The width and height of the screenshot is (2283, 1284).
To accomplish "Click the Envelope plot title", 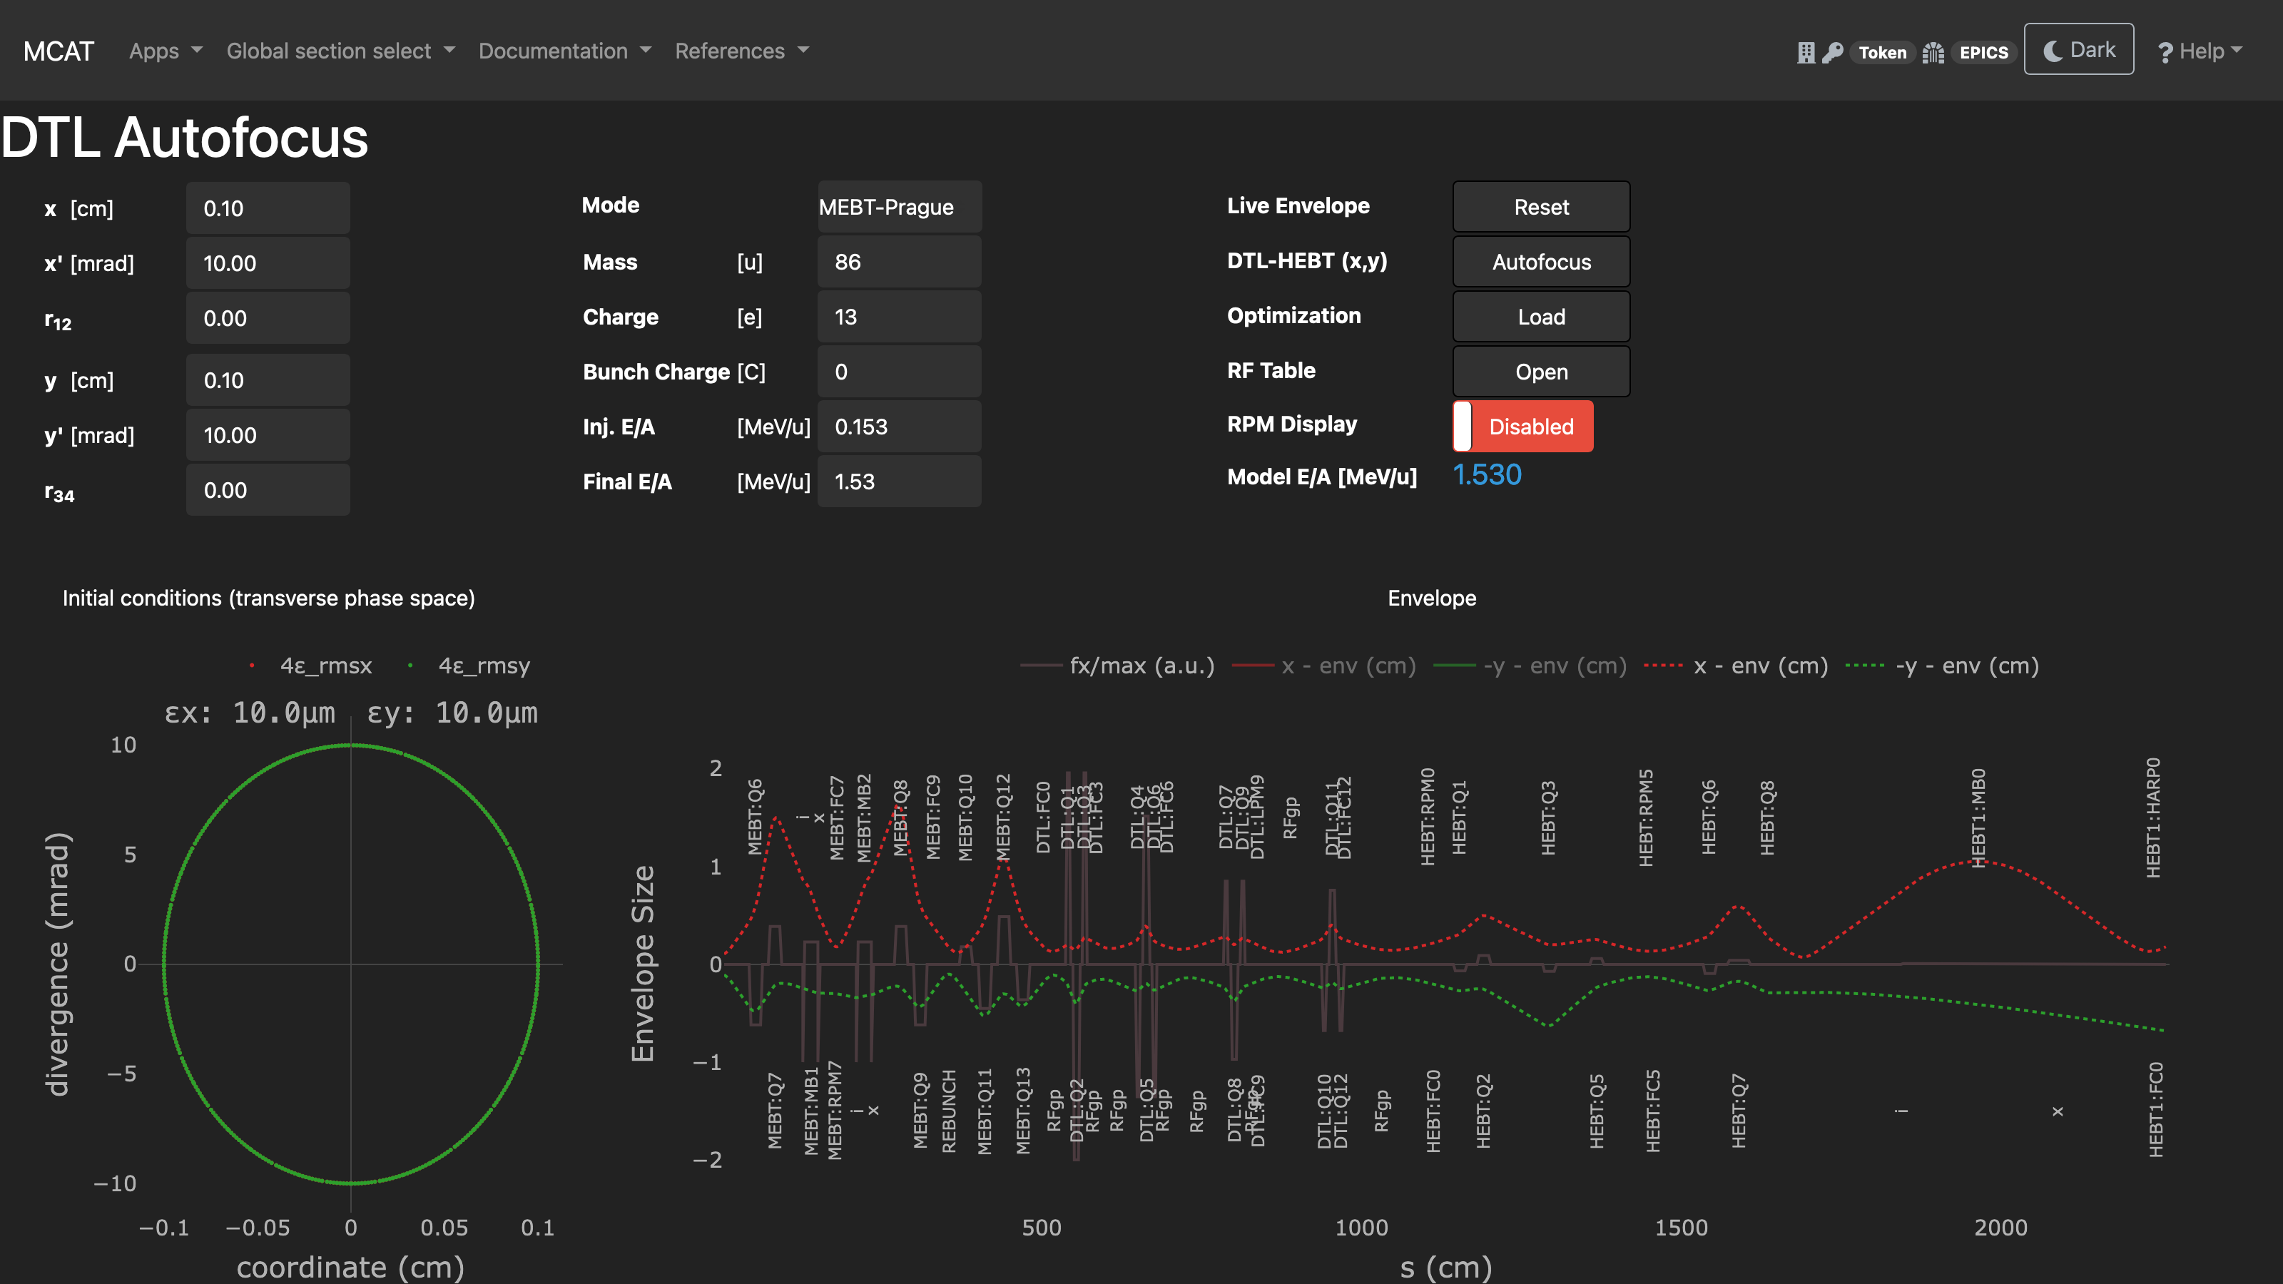I will pyautogui.click(x=1432, y=598).
